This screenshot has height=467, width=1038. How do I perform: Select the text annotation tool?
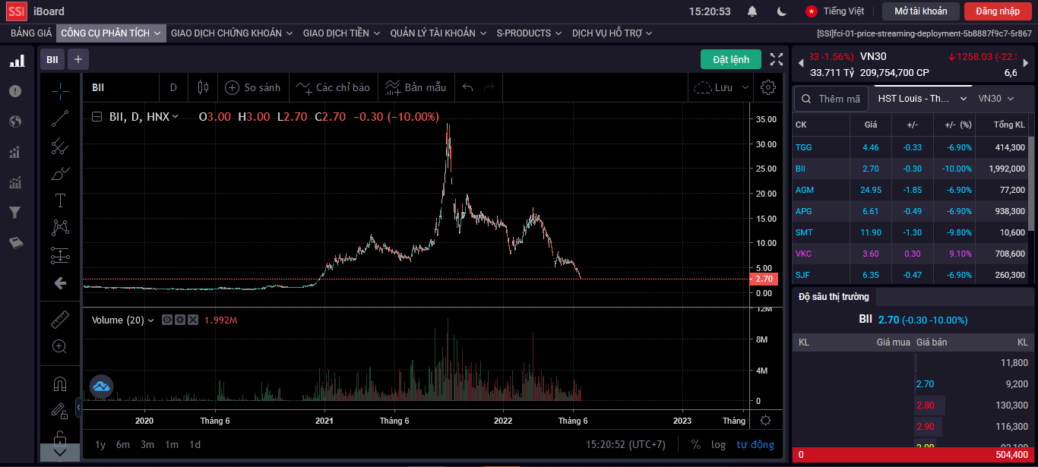pyautogui.click(x=60, y=200)
